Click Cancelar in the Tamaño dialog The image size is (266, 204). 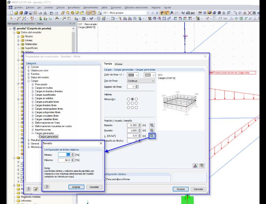pyautogui.click(x=94, y=187)
